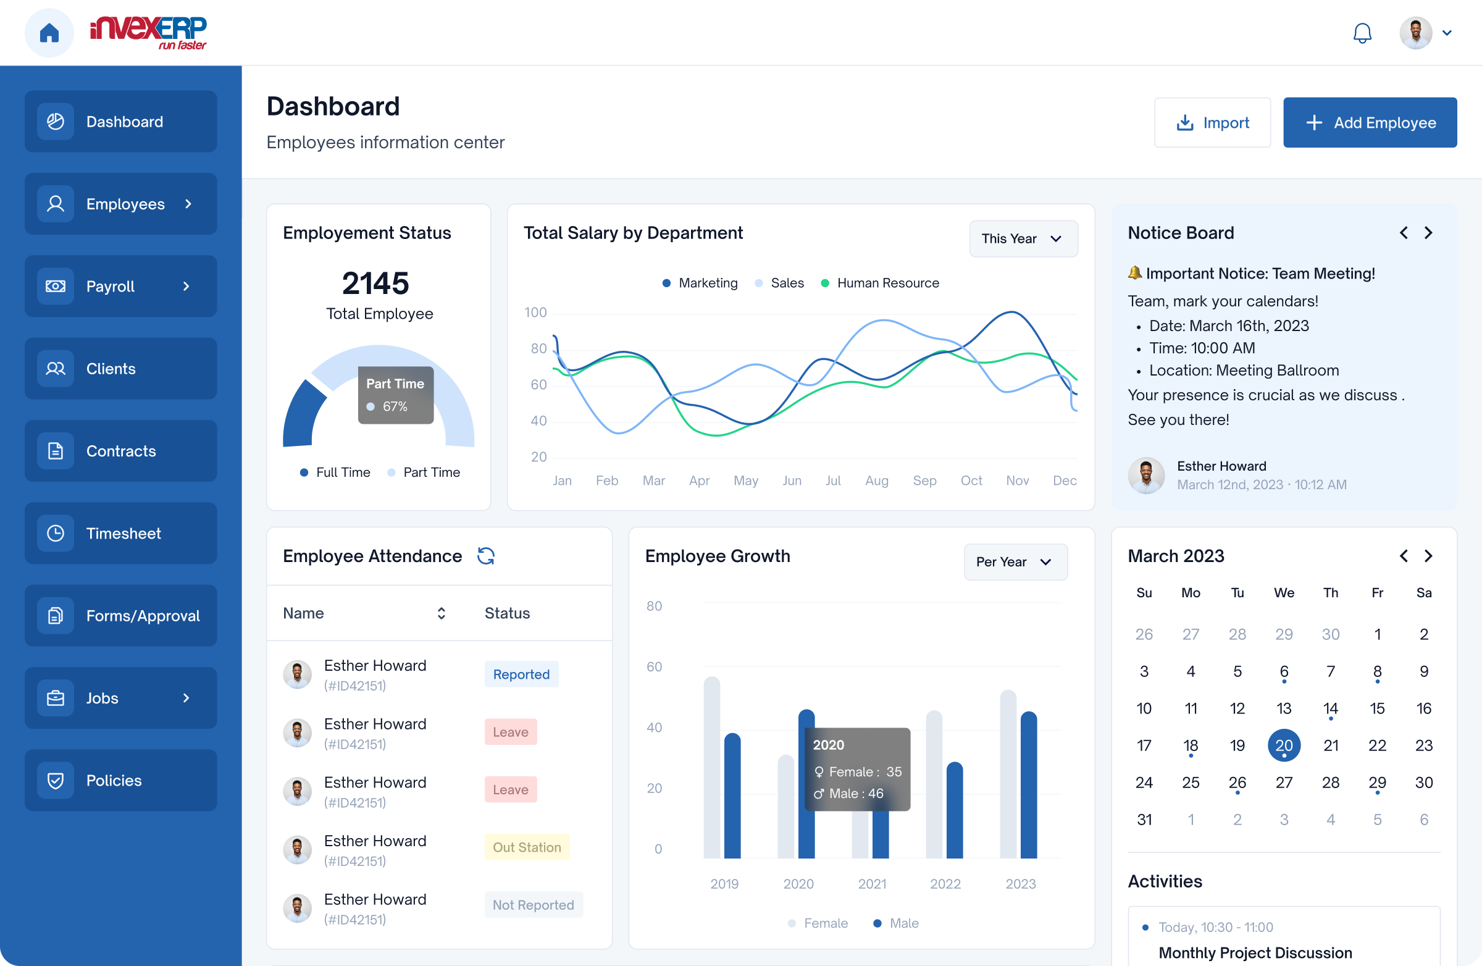
Task: Open the Per Year dropdown
Action: [x=1015, y=562]
